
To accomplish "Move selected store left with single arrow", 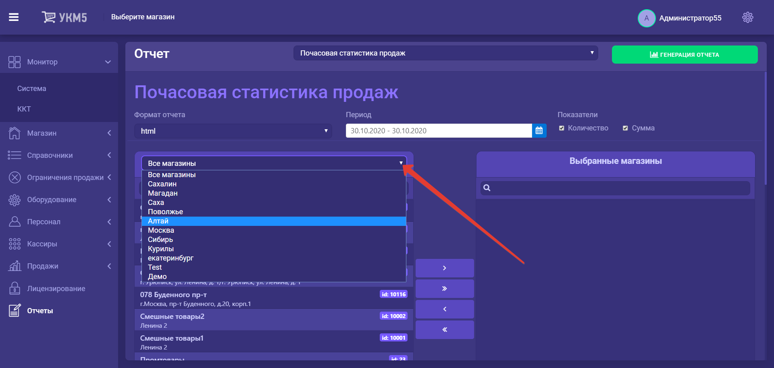I will click(x=445, y=309).
